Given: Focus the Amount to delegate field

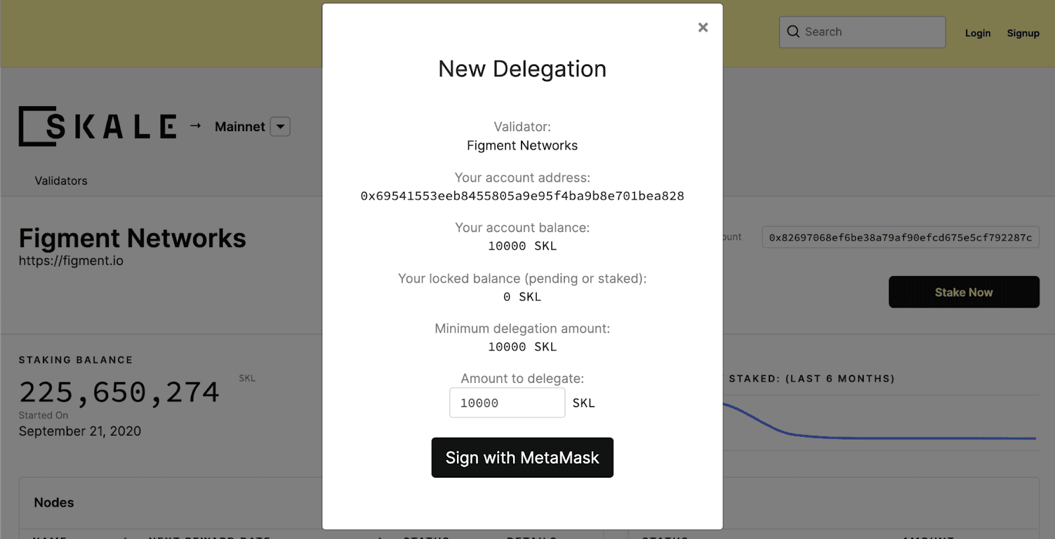Looking at the screenshot, I should point(506,403).
